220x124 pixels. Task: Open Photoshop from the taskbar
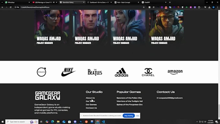(81, 122)
